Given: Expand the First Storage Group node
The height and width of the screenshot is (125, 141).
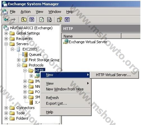Looking at the screenshot, I should pyautogui.click(x=19, y=60).
